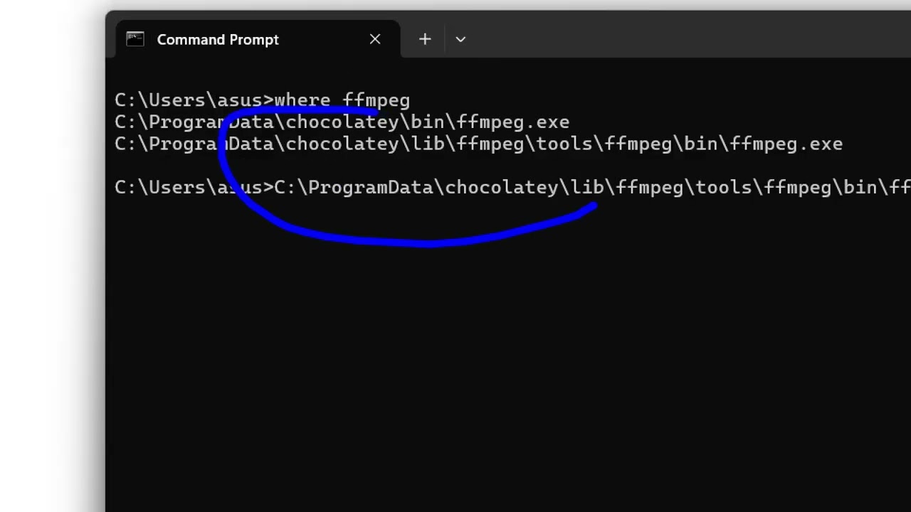Click the Command Prompt tab icon
The width and height of the screenshot is (911, 512).
pyautogui.click(x=135, y=39)
